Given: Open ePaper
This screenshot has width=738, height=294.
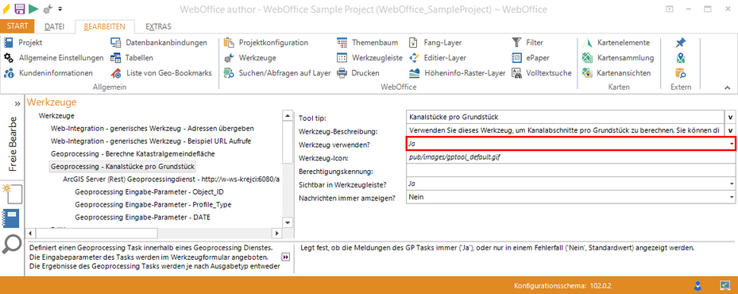Looking at the screenshot, I should click(531, 58).
